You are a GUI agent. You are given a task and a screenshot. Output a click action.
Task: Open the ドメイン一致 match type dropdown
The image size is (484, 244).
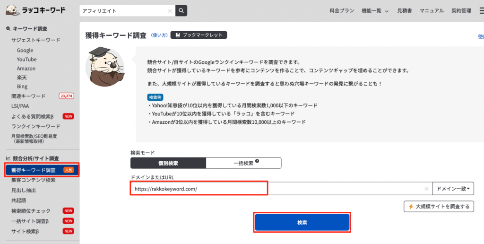pos(453,189)
